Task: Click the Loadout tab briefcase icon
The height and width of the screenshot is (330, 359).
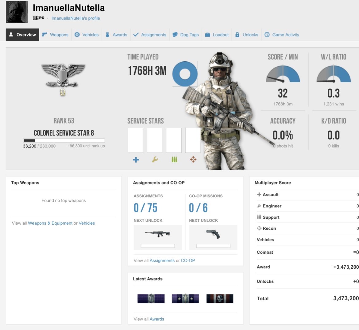Action: pos(207,35)
